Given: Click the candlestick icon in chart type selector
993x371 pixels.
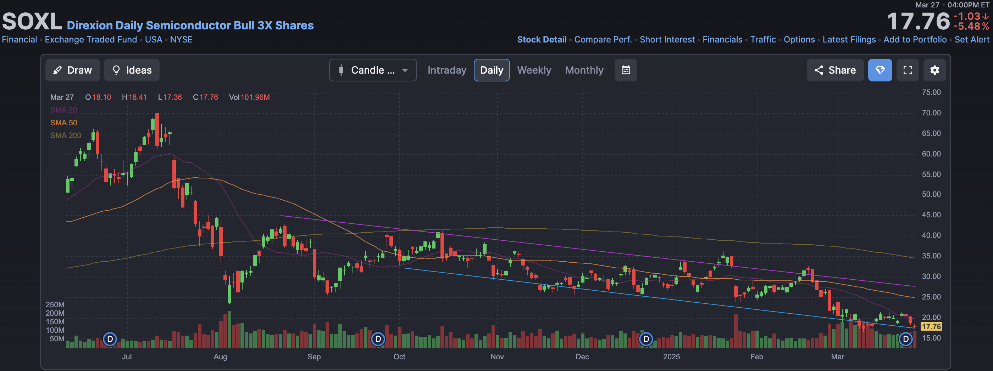Looking at the screenshot, I should tap(341, 70).
